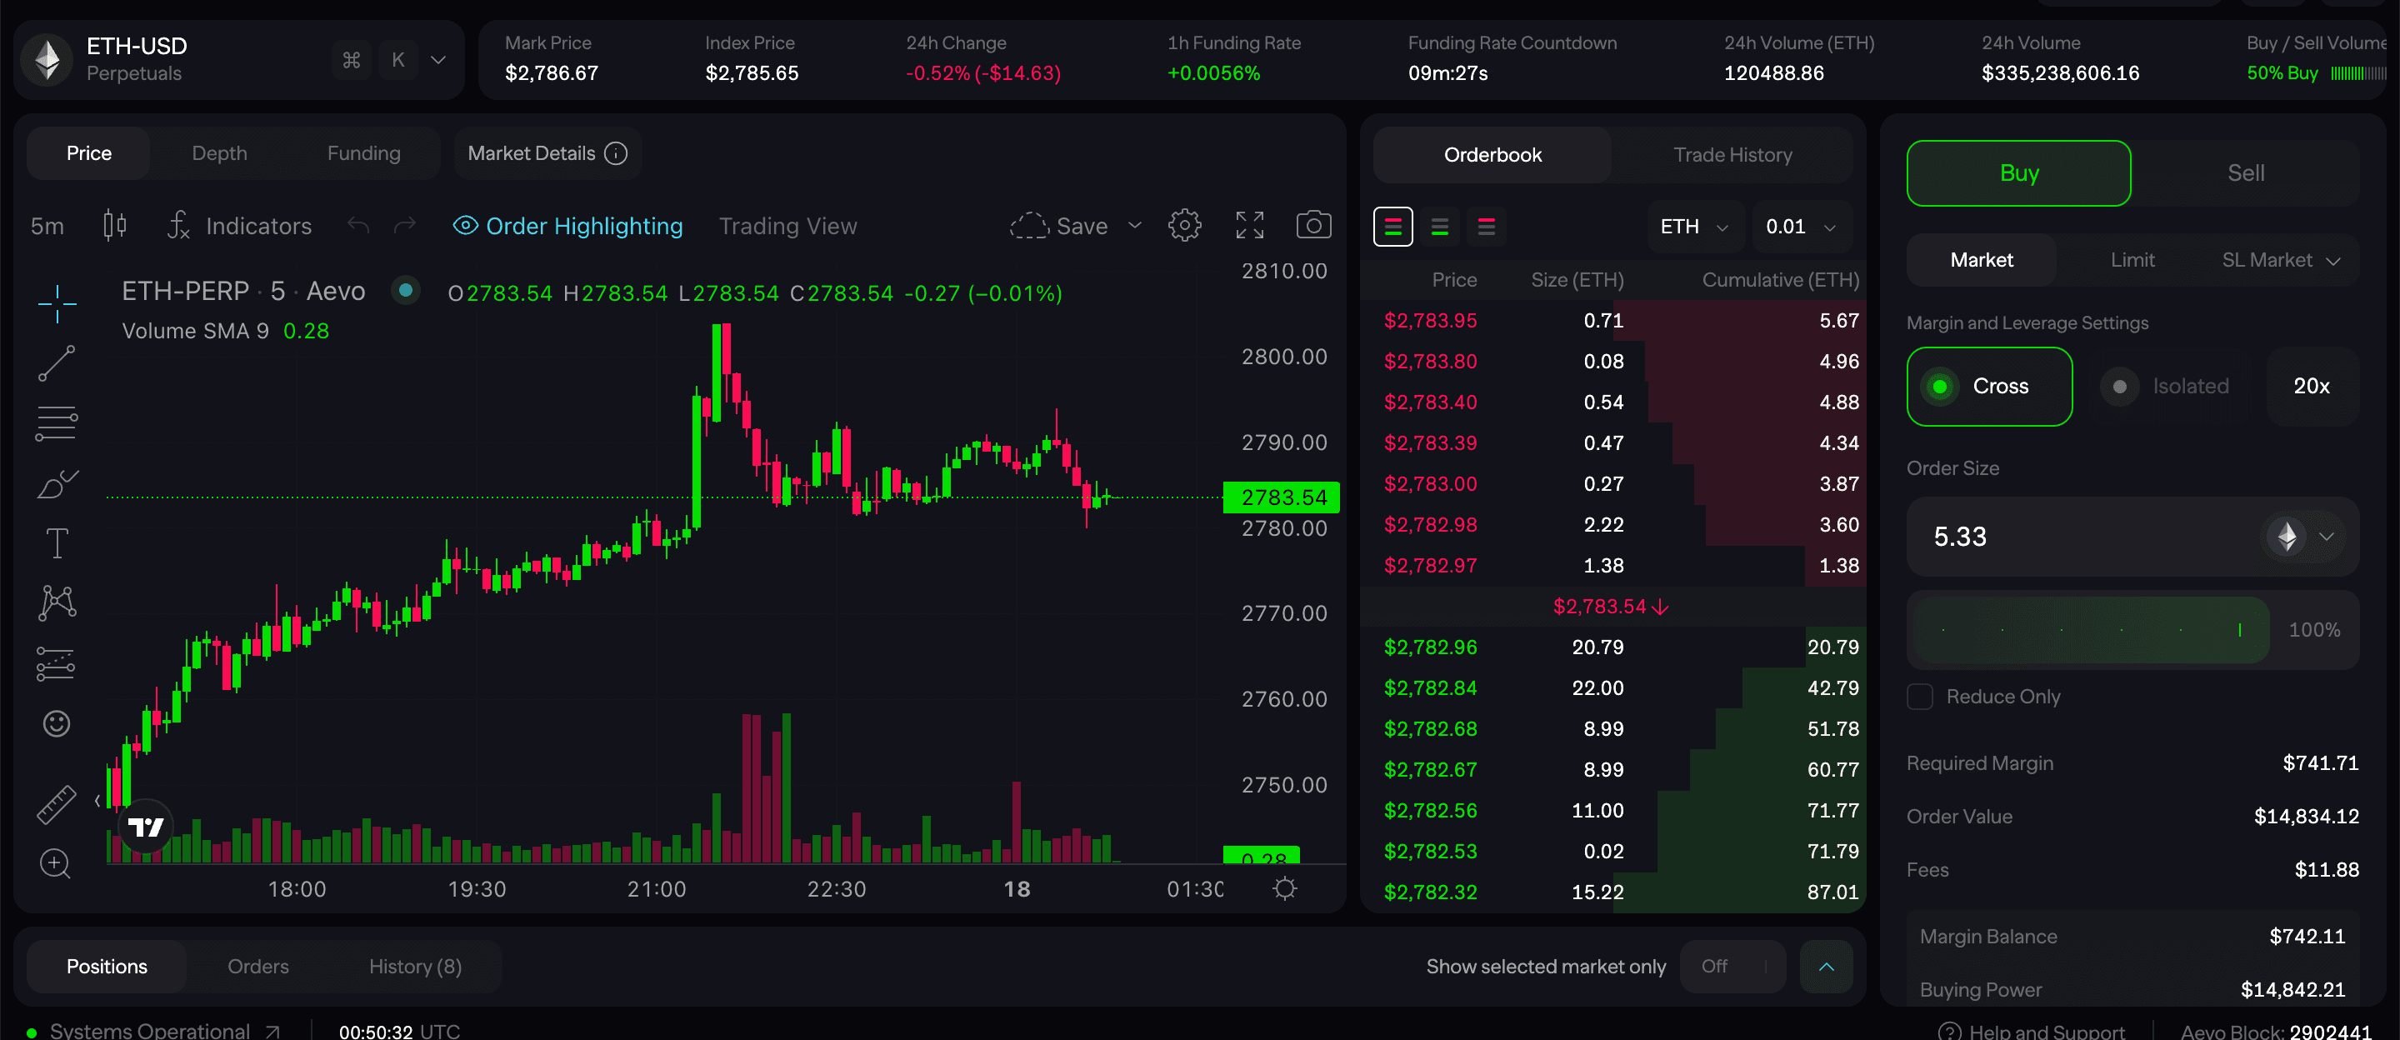
Task: Open Market Details
Action: [547, 152]
